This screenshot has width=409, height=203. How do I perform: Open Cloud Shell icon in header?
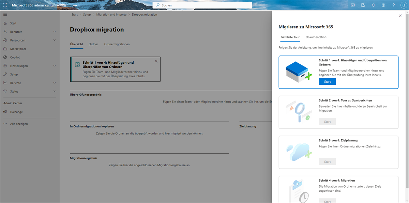353,5
